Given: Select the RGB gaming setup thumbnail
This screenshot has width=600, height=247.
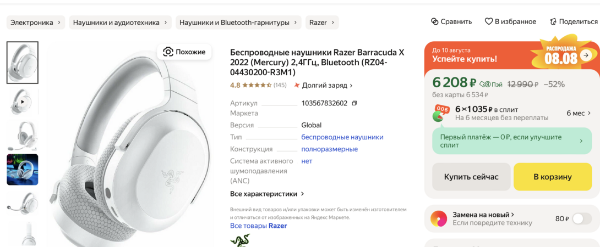Looking at the screenshot, I should click(x=23, y=169).
